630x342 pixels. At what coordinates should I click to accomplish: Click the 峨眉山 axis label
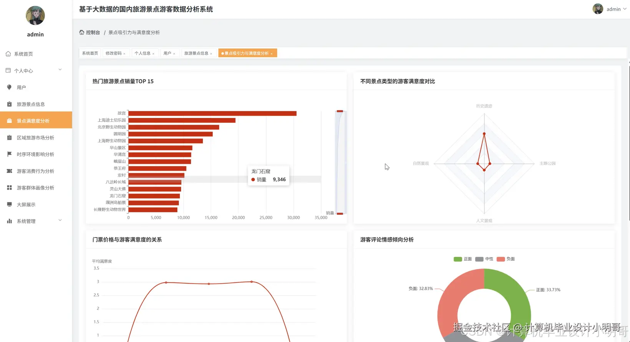click(119, 162)
